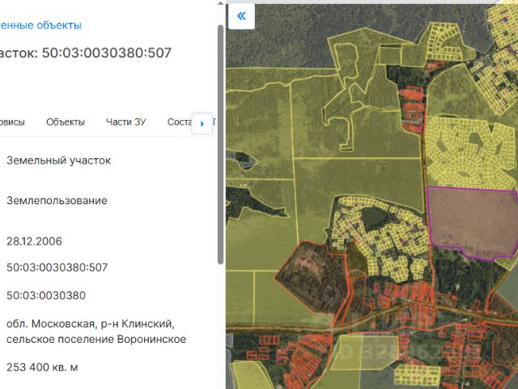Image resolution: width=518 pixels, height=389 pixels.
Task: Click the area value 253 400 кв. м
Action: point(42,367)
